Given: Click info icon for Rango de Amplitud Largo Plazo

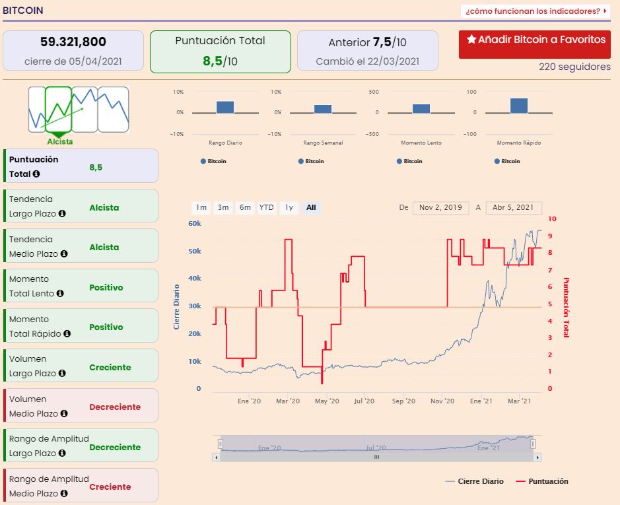Looking at the screenshot, I should [x=62, y=453].
